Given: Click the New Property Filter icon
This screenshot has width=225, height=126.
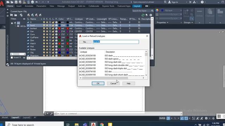Looking at the screenshot, I should click(x=12, y=15).
